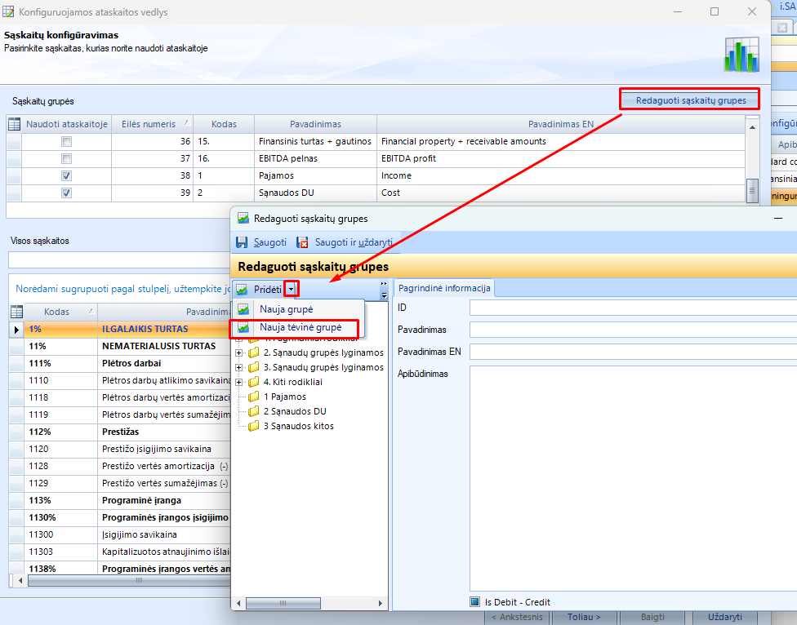Switch to Pagrindinė informacija tab
797x625 pixels.
tap(443, 288)
